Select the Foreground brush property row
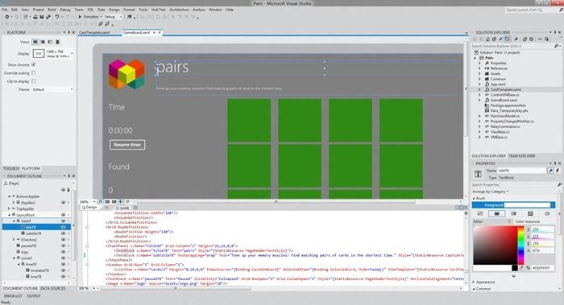The image size is (564, 305). 513,204
